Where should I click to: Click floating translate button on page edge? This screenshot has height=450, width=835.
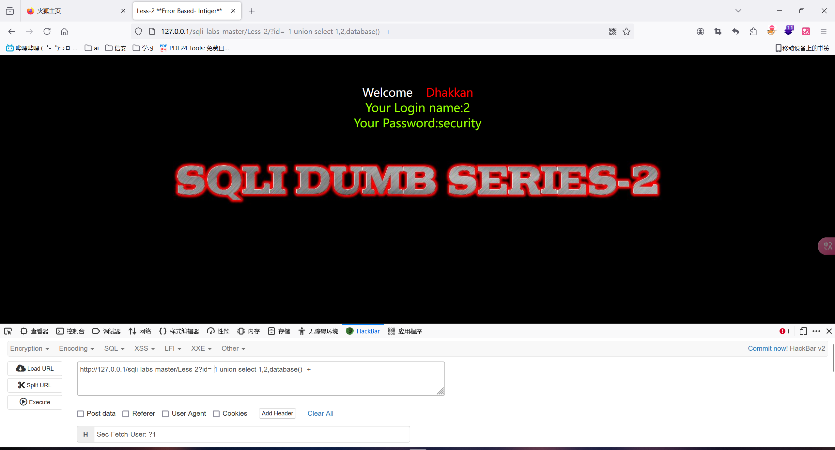[827, 246]
